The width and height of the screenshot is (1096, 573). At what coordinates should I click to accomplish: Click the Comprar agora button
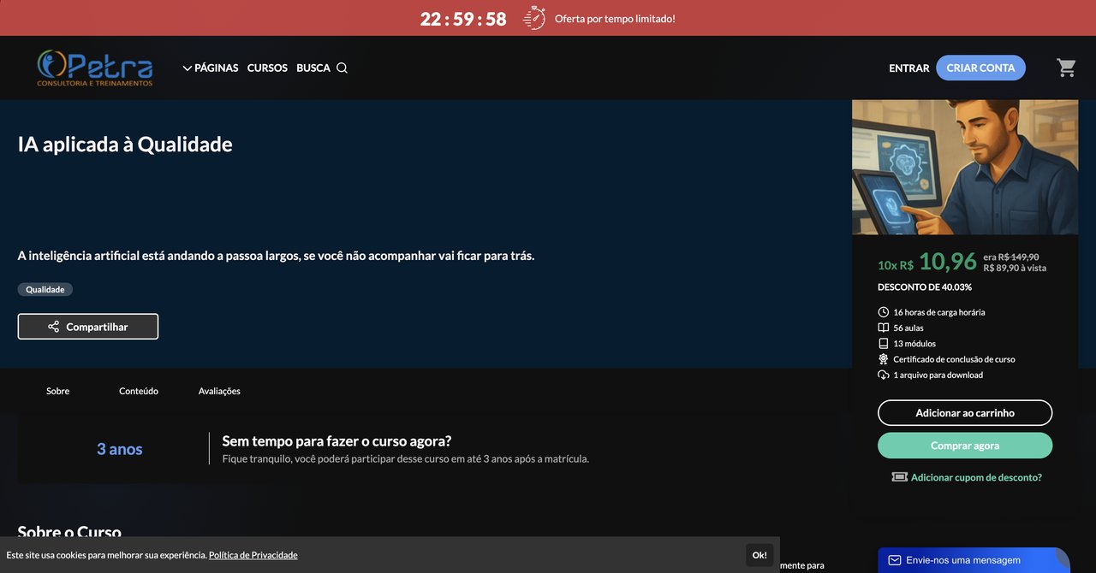point(965,446)
